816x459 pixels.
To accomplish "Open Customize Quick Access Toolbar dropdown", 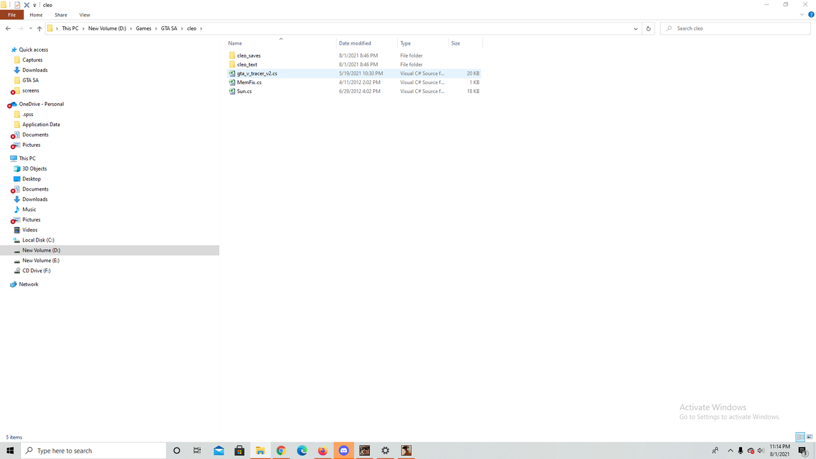I will (34, 5).
